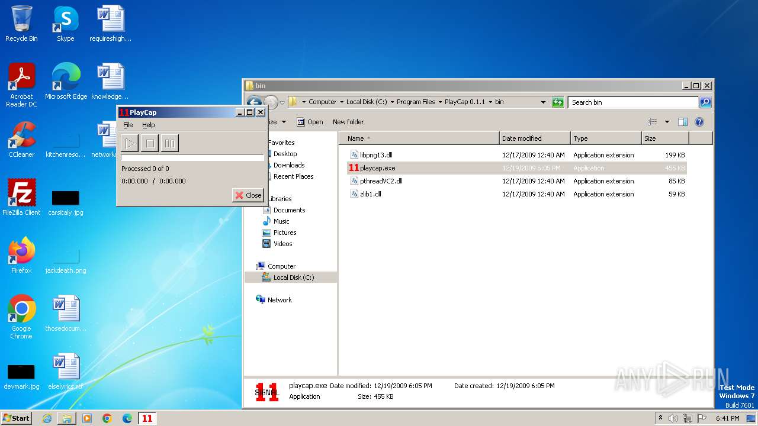The height and width of the screenshot is (426, 758).
Task: Click the PlayCap playback progress bar
Action: tap(192, 157)
